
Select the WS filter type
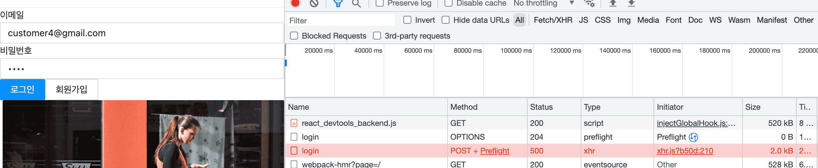coord(715,20)
